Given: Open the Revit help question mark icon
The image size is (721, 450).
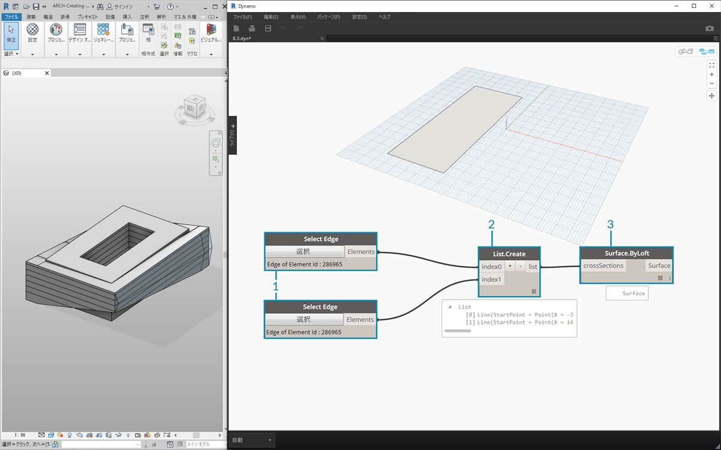Looking at the screenshot, I should tap(170, 6).
